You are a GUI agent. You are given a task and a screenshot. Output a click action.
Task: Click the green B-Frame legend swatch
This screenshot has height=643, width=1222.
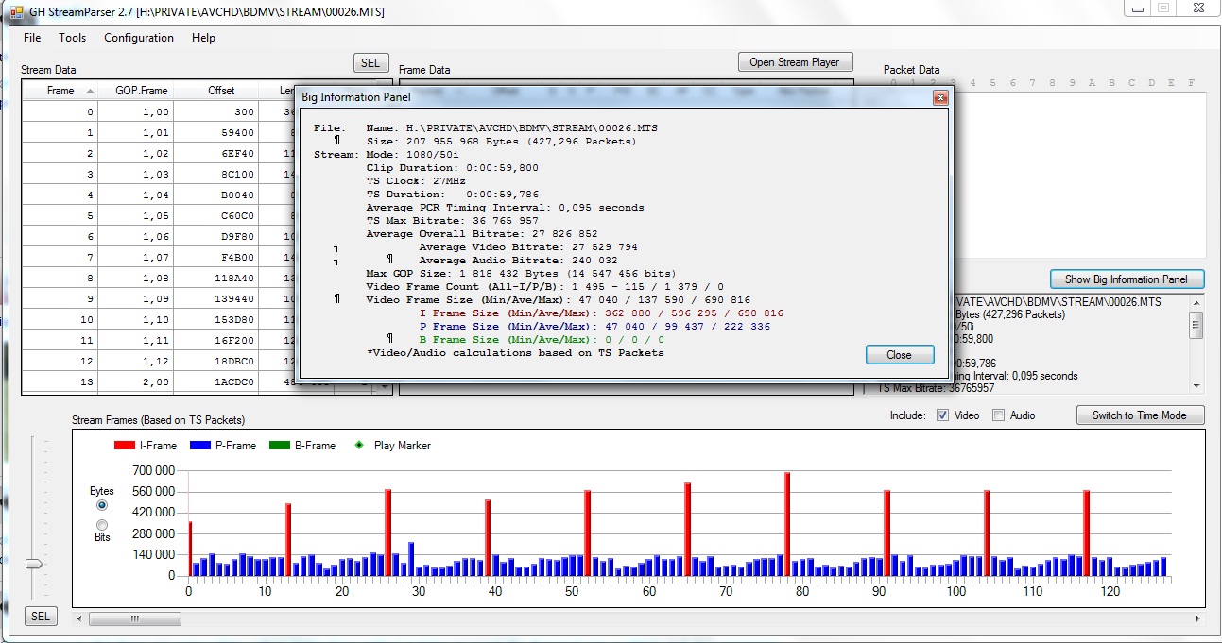click(280, 446)
